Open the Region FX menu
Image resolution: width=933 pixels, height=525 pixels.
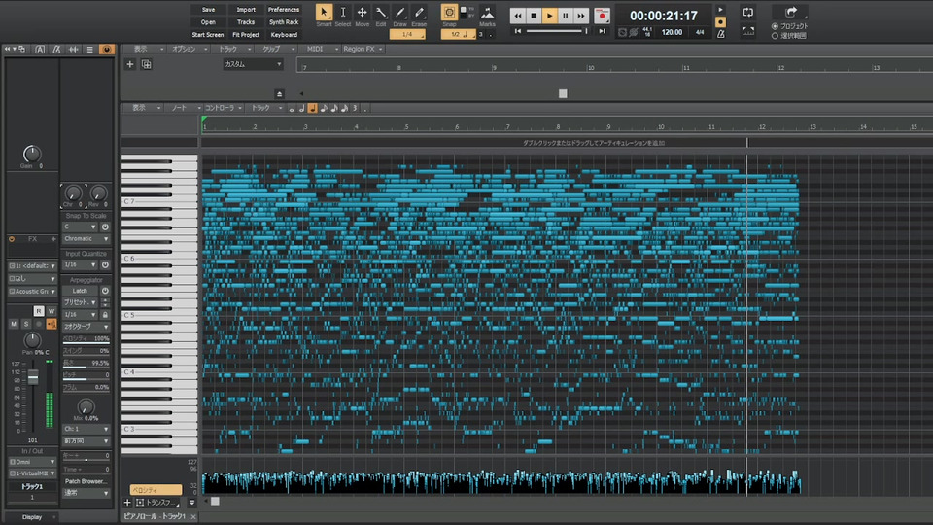tap(361, 49)
